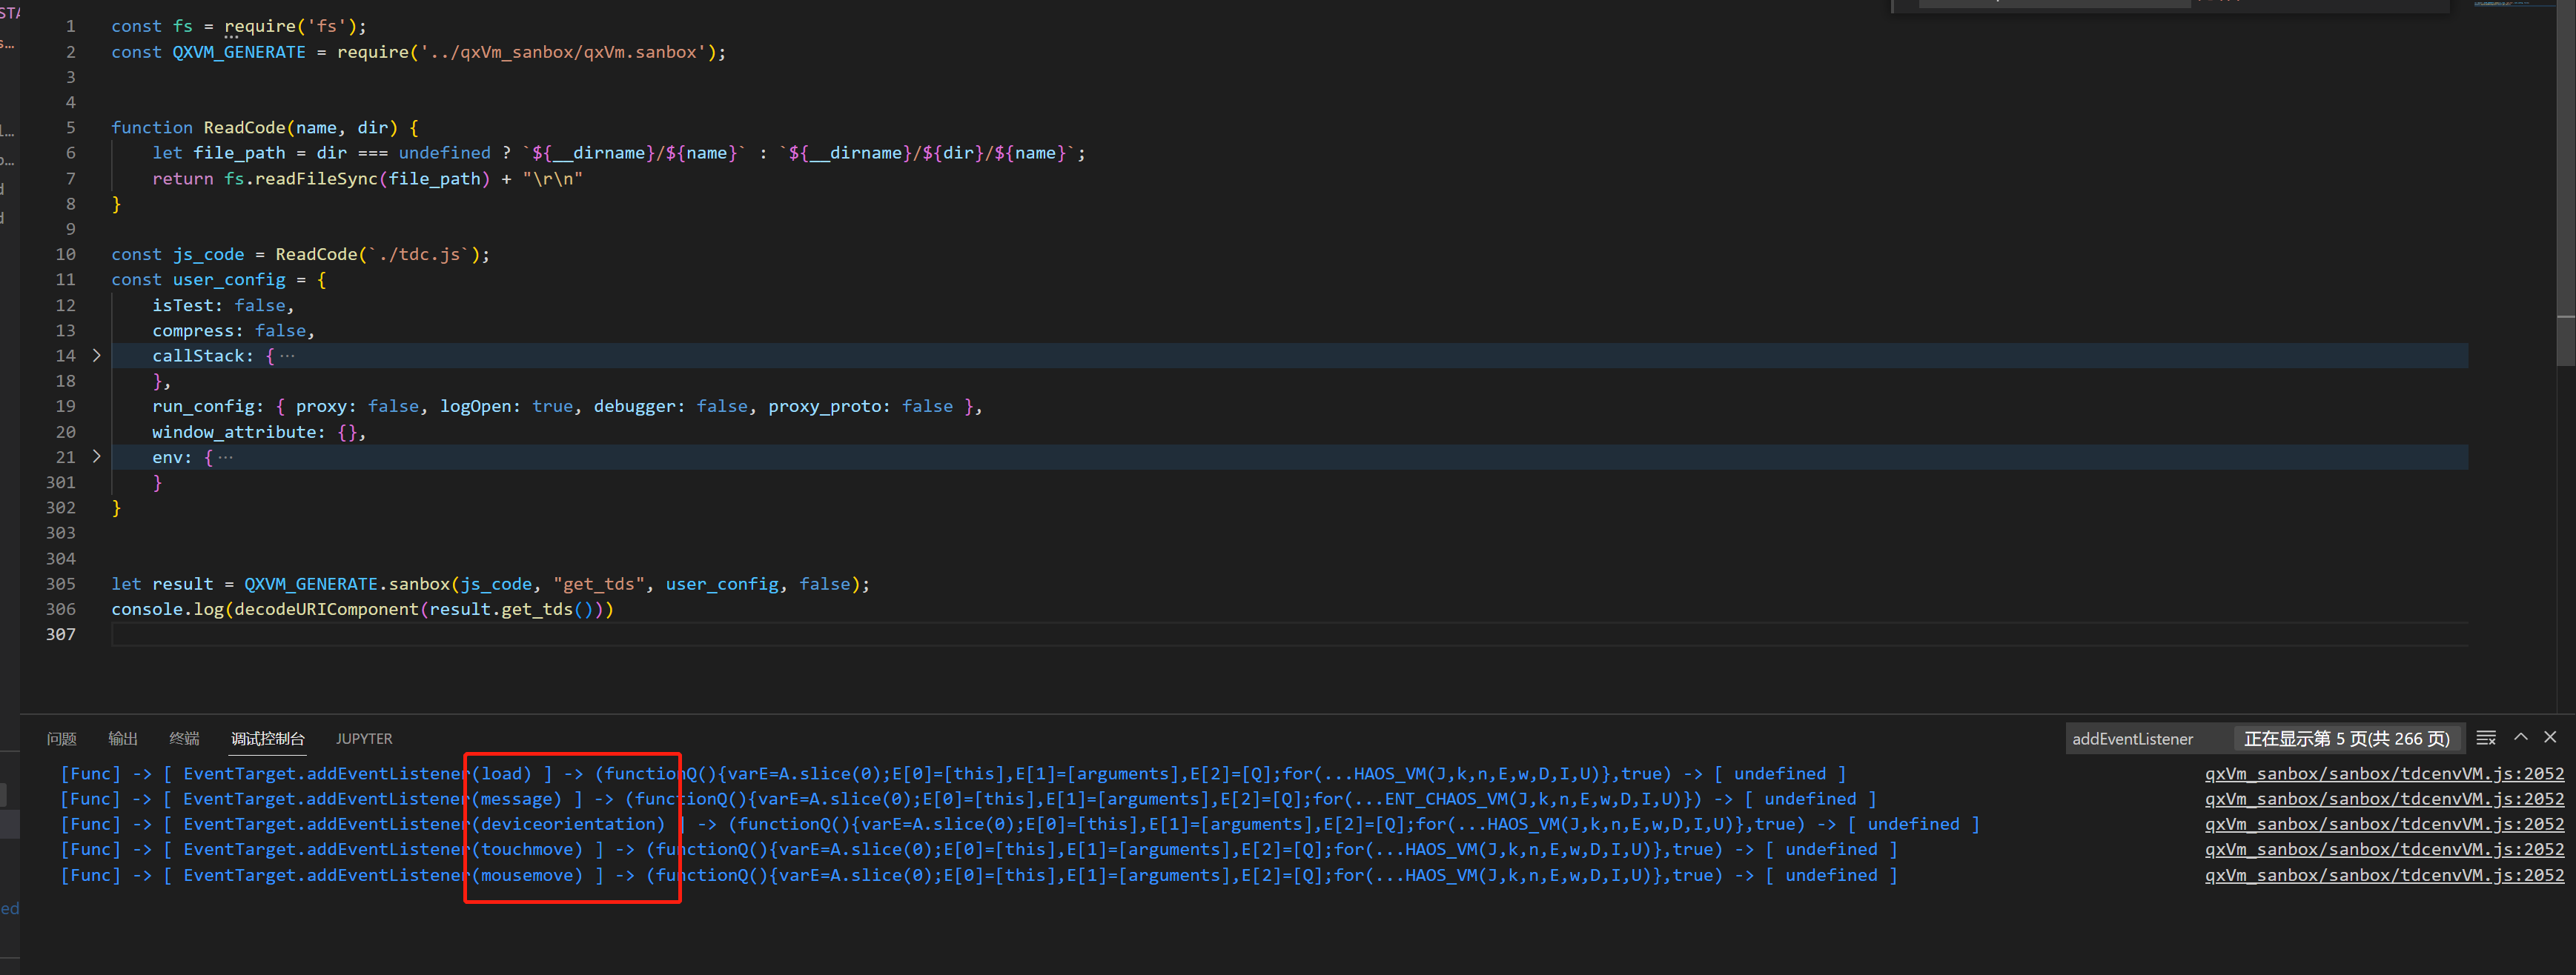Screen dimensions: 2576x975
Task: Switch to the 输出 tab
Action: click(123, 738)
